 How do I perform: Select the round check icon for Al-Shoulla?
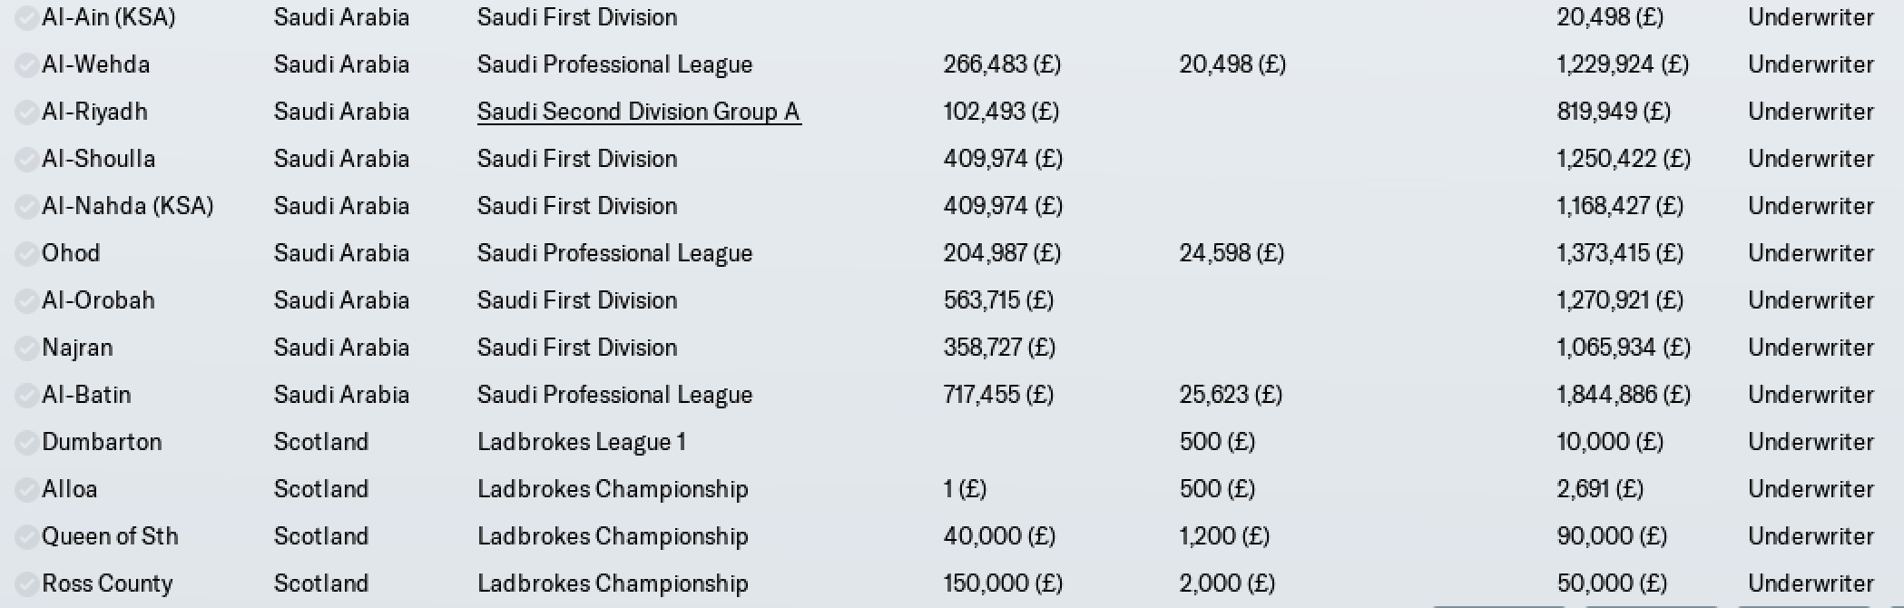coord(26,160)
